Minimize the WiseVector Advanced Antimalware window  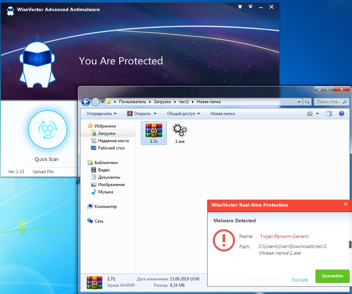pos(261,7)
